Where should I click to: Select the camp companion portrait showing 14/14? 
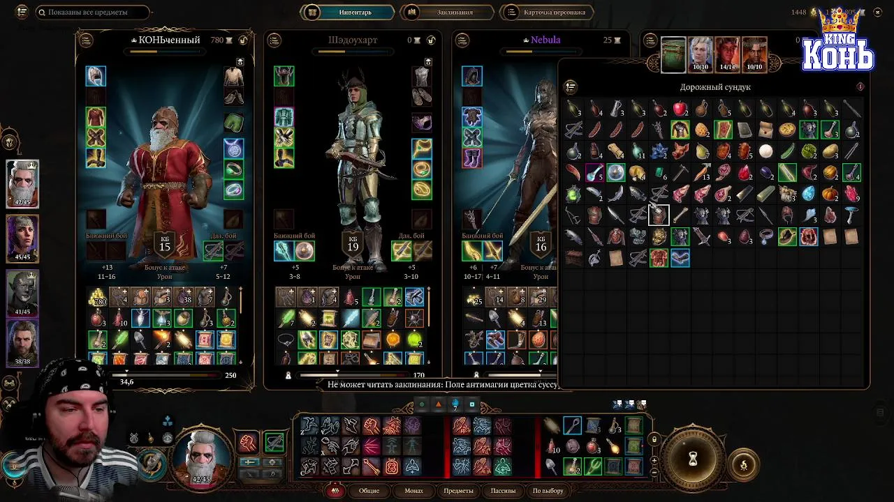[727, 55]
